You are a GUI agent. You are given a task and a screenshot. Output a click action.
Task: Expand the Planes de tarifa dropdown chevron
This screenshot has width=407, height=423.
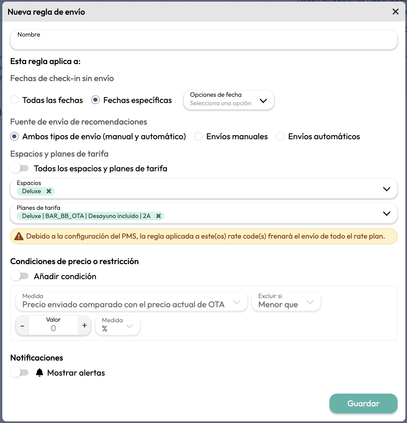[386, 213]
